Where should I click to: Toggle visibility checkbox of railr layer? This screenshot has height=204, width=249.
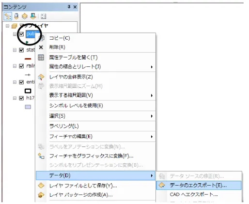(21, 66)
